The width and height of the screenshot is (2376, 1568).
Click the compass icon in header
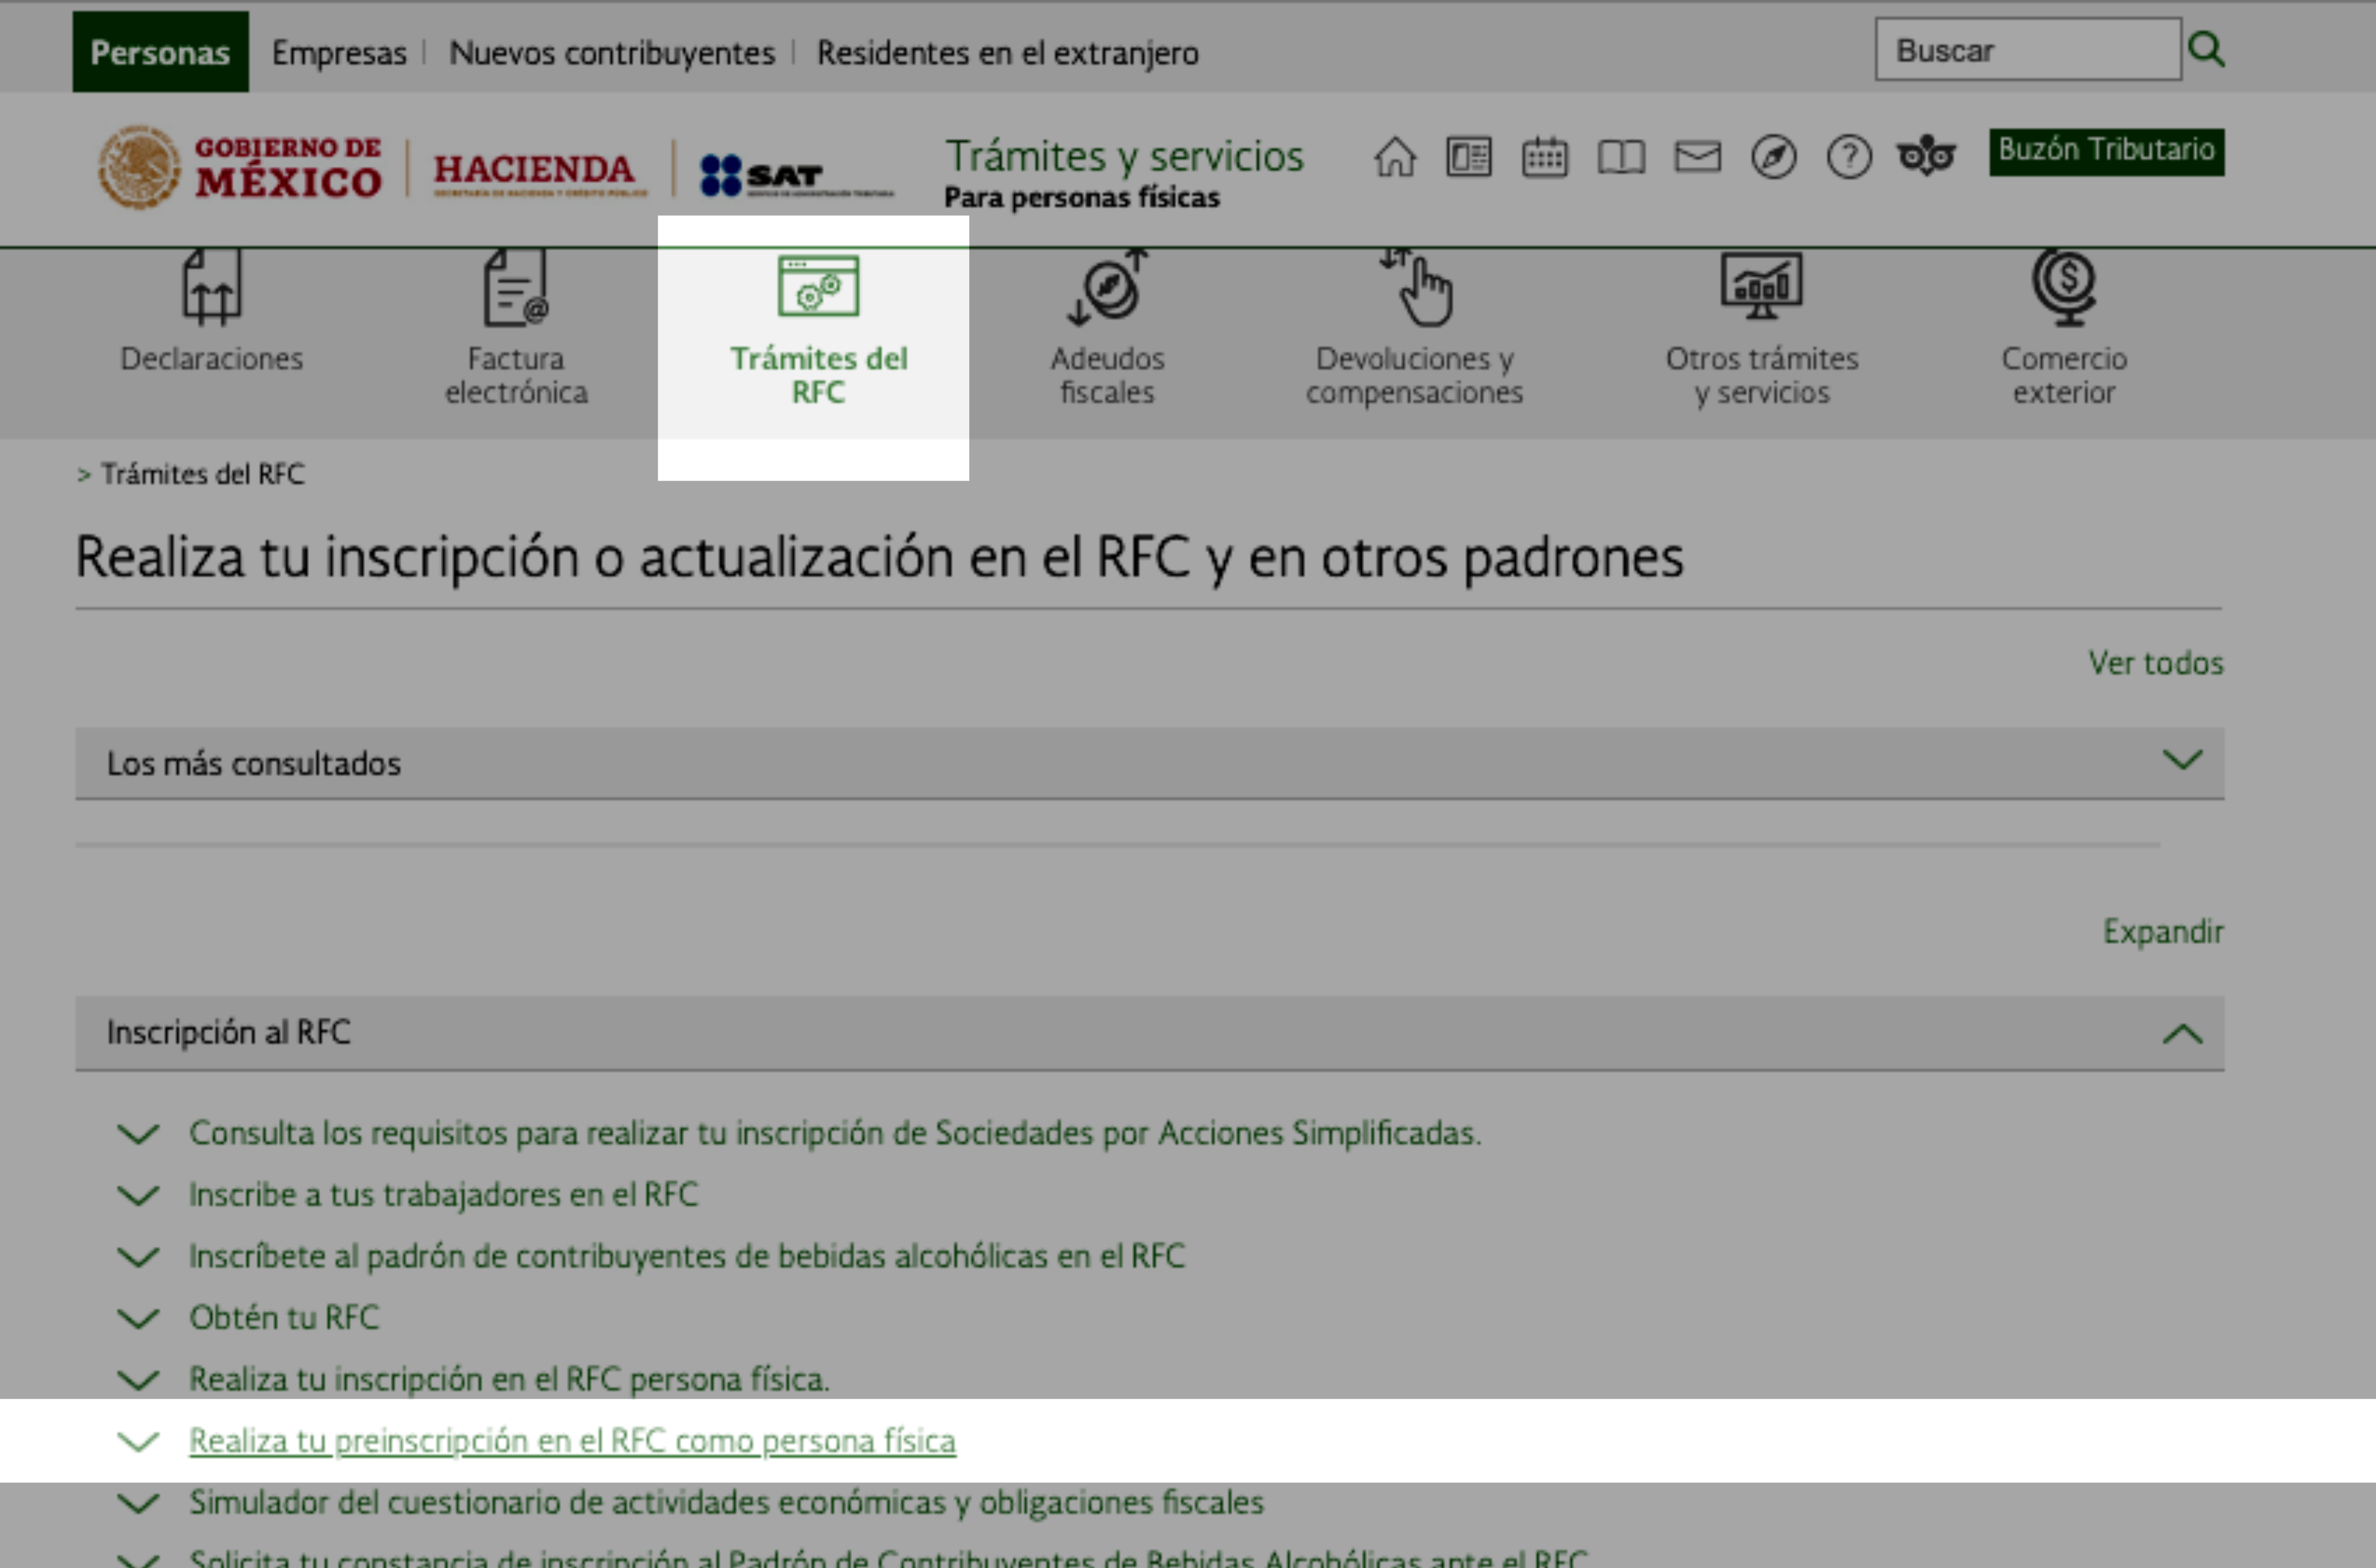[1773, 157]
